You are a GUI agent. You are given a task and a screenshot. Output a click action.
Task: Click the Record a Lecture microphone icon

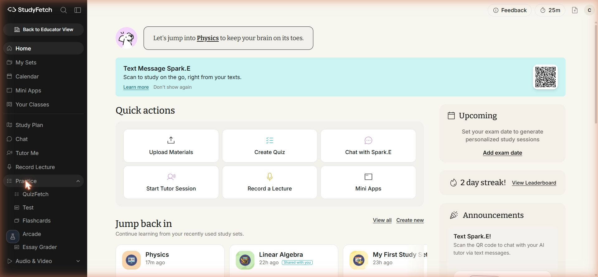pos(270,177)
